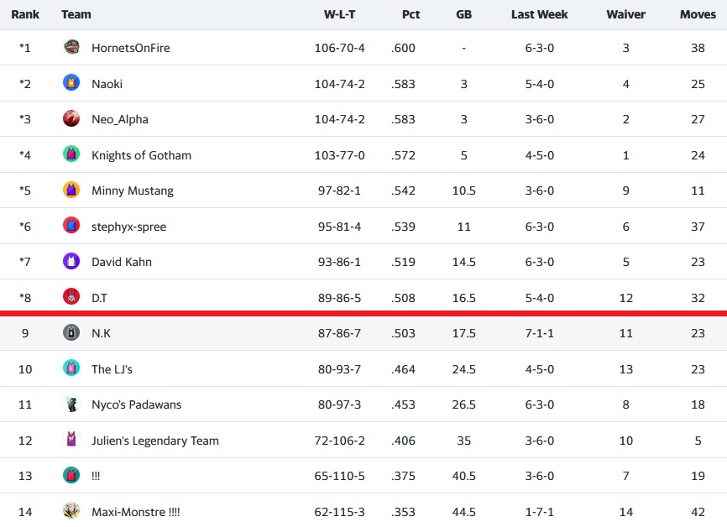The width and height of the screenshot is (727, 527).
Task: Click Julien's Legendary Team jersey icon
Action: [x=71, y=440]
